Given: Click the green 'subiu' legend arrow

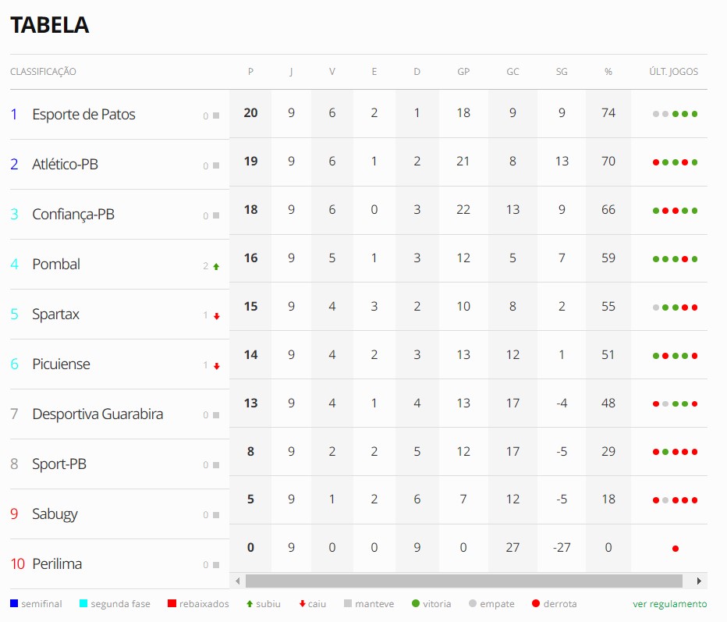Looking at the screenshot, I should click(x=250, y=603).
